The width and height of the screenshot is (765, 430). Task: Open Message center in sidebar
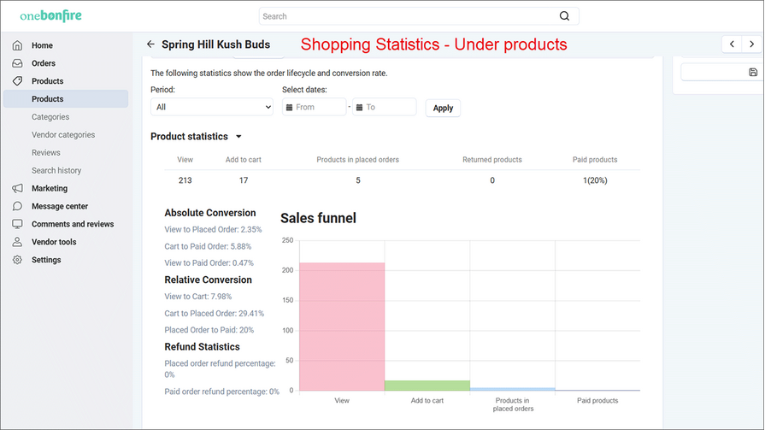[x=59, y=206]
